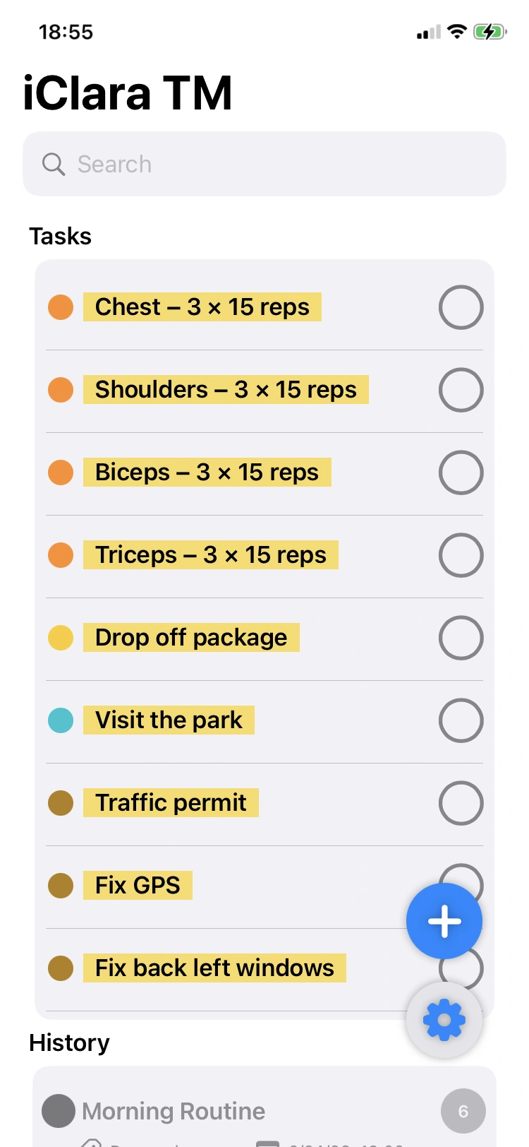Tap the charging battery icon

click(491, 30)
